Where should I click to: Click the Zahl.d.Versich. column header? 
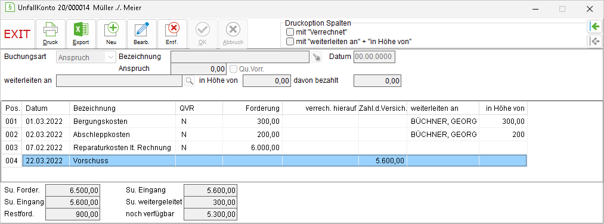point(383,108)
